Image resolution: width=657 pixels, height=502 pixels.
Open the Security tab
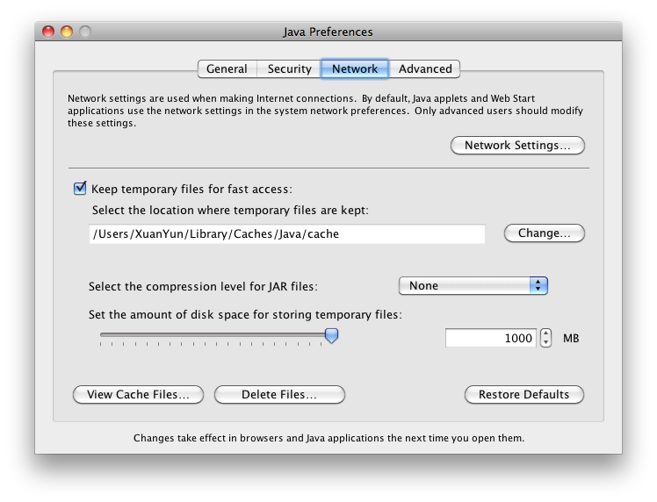tap(289, 68)
